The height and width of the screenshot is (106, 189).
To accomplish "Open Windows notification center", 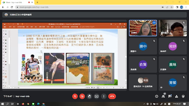I will tap(184, 104).
